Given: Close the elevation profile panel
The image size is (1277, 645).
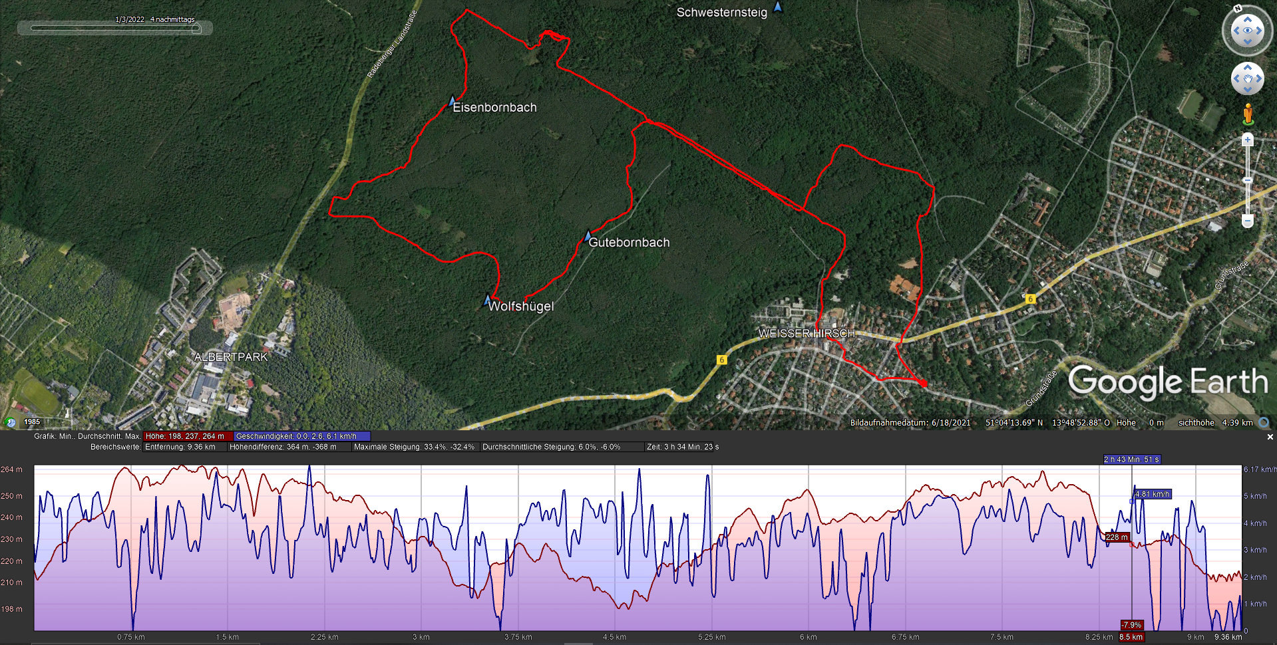Looking at the screenshot, I should (1270, 437).
